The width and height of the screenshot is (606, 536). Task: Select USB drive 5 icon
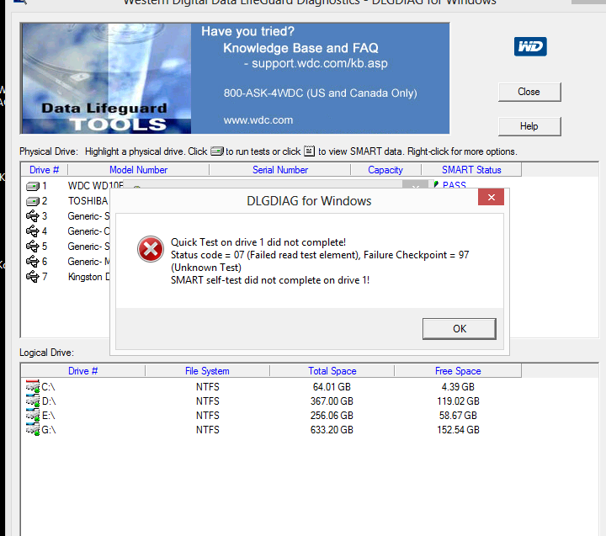pos(33,247)
